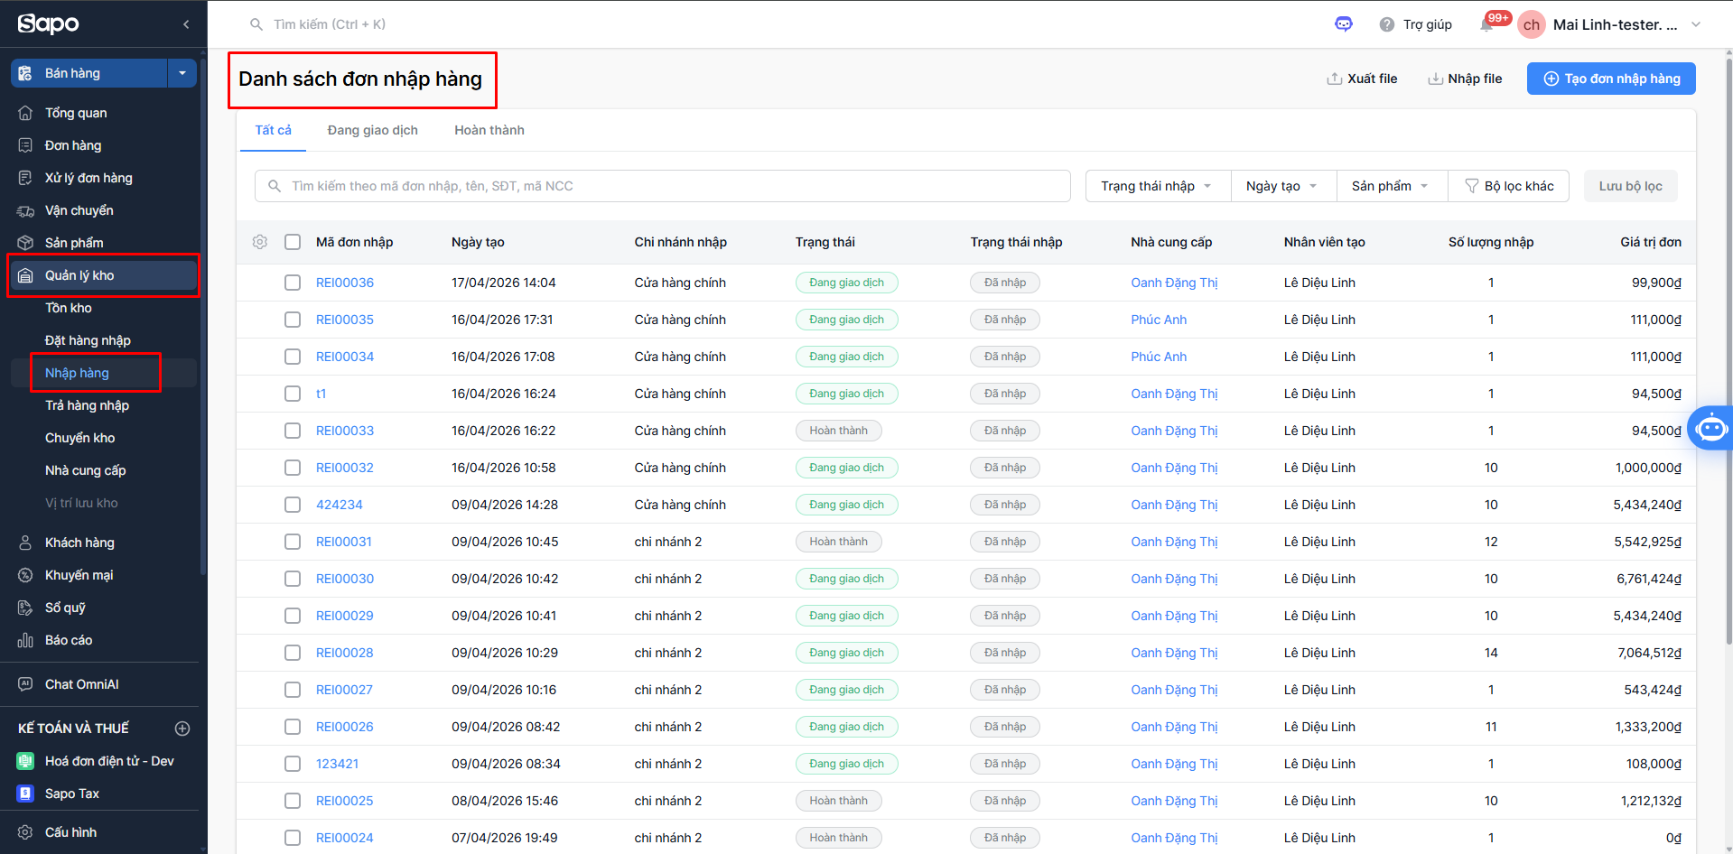Open Sapo Tax app icon in sidebar
Viewport: 1733px width, 854px height.
point(25,794)
